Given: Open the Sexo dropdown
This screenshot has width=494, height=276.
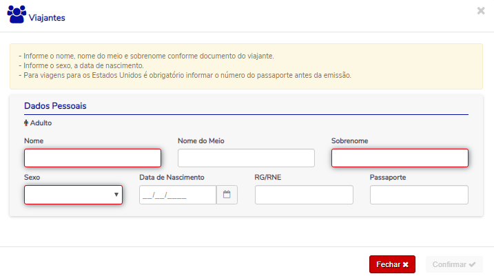Looking at the screenshot, I should 74,195.
